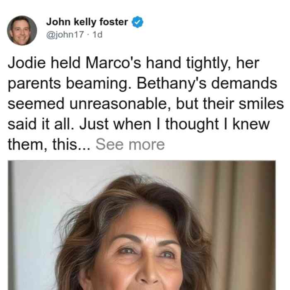Click the line starting 'Jodie held Marco's hand'

tap(133, 63)
